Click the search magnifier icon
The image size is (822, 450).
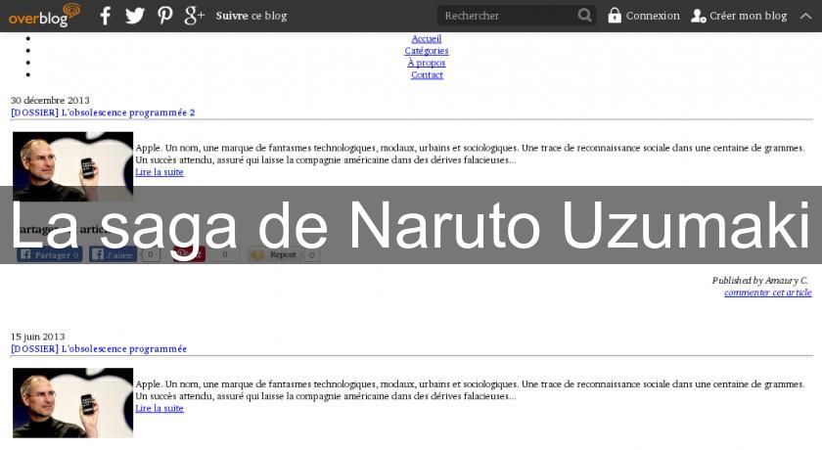pyautogui.click(x=584, y=16)
